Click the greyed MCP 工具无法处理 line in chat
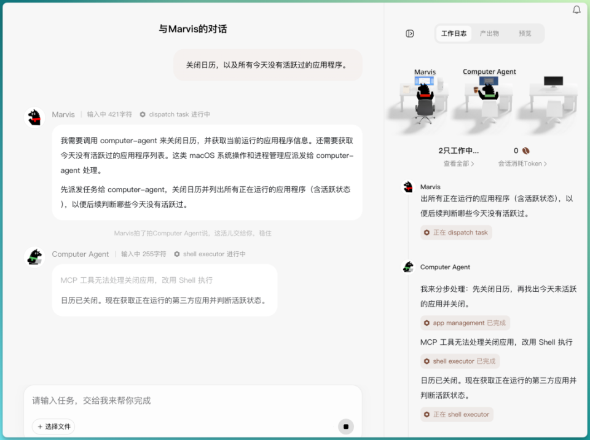The image size is (590, 440). point(136,280)
